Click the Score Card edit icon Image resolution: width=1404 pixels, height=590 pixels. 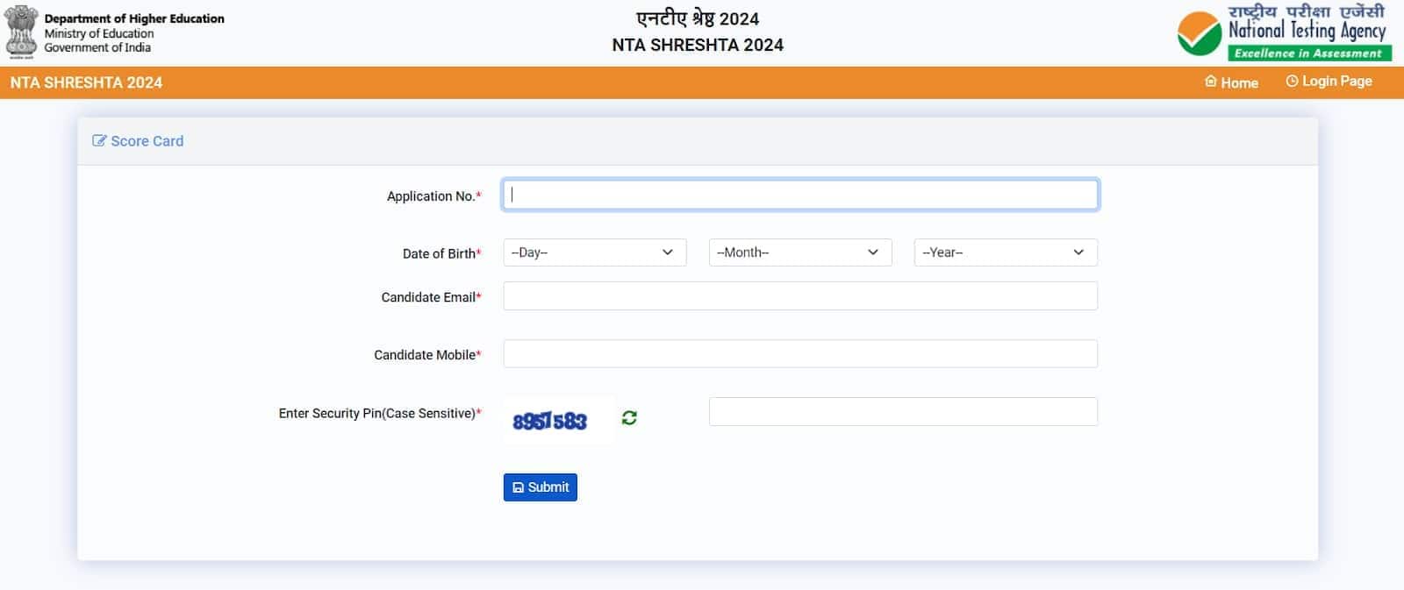[x=99, y=141]
